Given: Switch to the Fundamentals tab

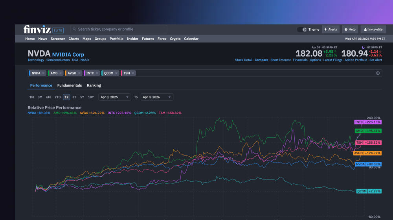Looking at the screenshot, I should [x=70, y=85].
